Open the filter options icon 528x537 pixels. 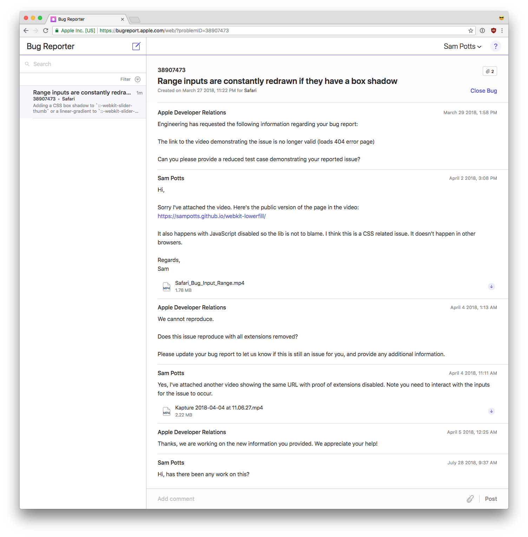tap(138, 79)
